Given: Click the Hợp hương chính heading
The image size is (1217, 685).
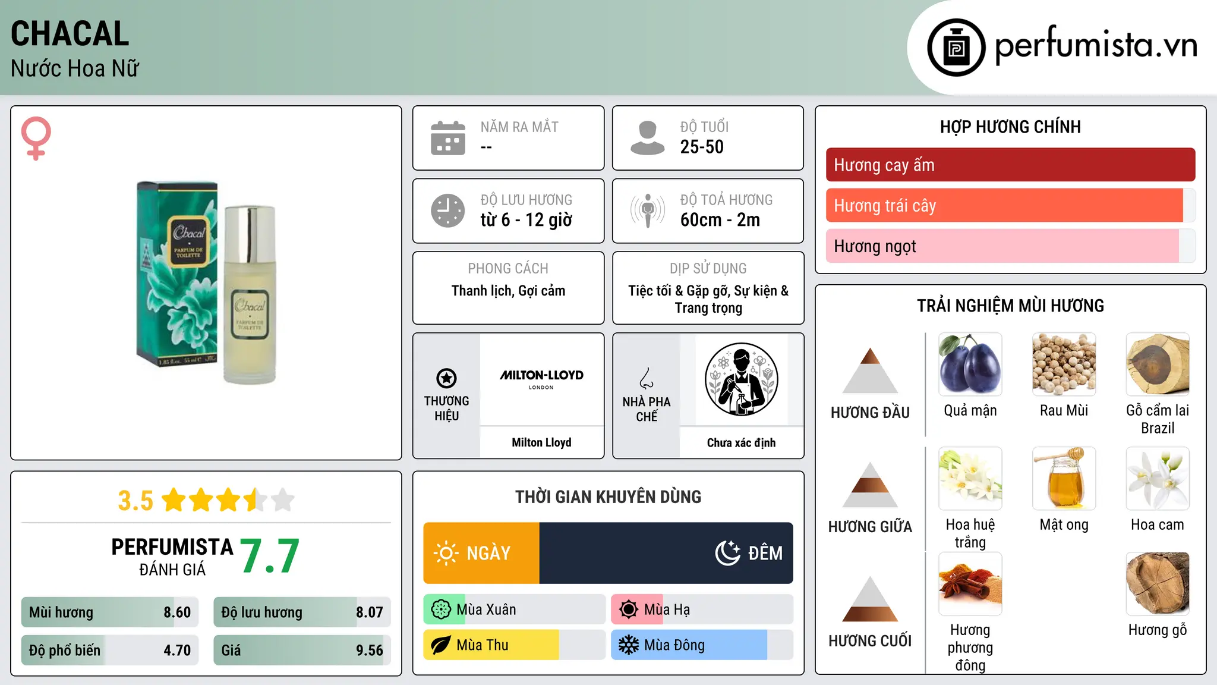Looking at the screenshot, I should pyautogui.click(x=1010, y=127).
